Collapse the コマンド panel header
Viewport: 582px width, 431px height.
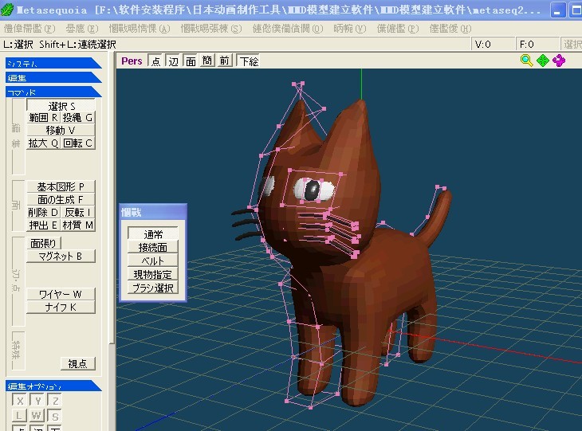pos(53,92)
